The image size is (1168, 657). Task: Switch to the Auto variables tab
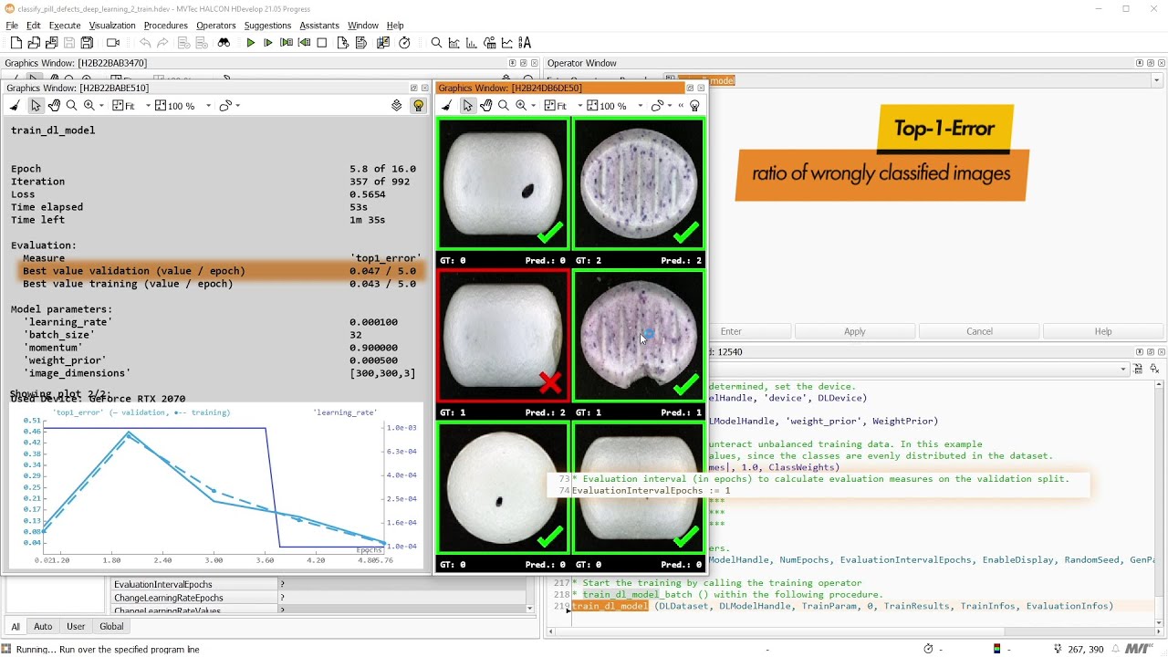(x=43, y=626)
